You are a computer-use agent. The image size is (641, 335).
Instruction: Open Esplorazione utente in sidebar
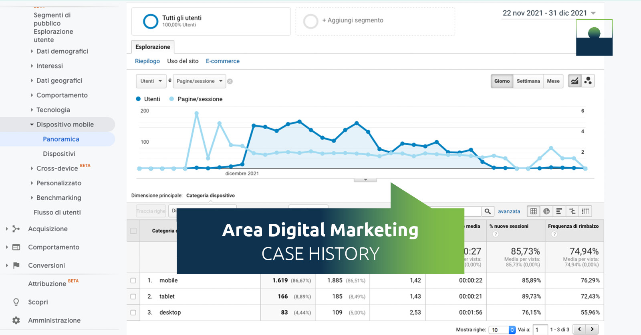tap(53, 36)
